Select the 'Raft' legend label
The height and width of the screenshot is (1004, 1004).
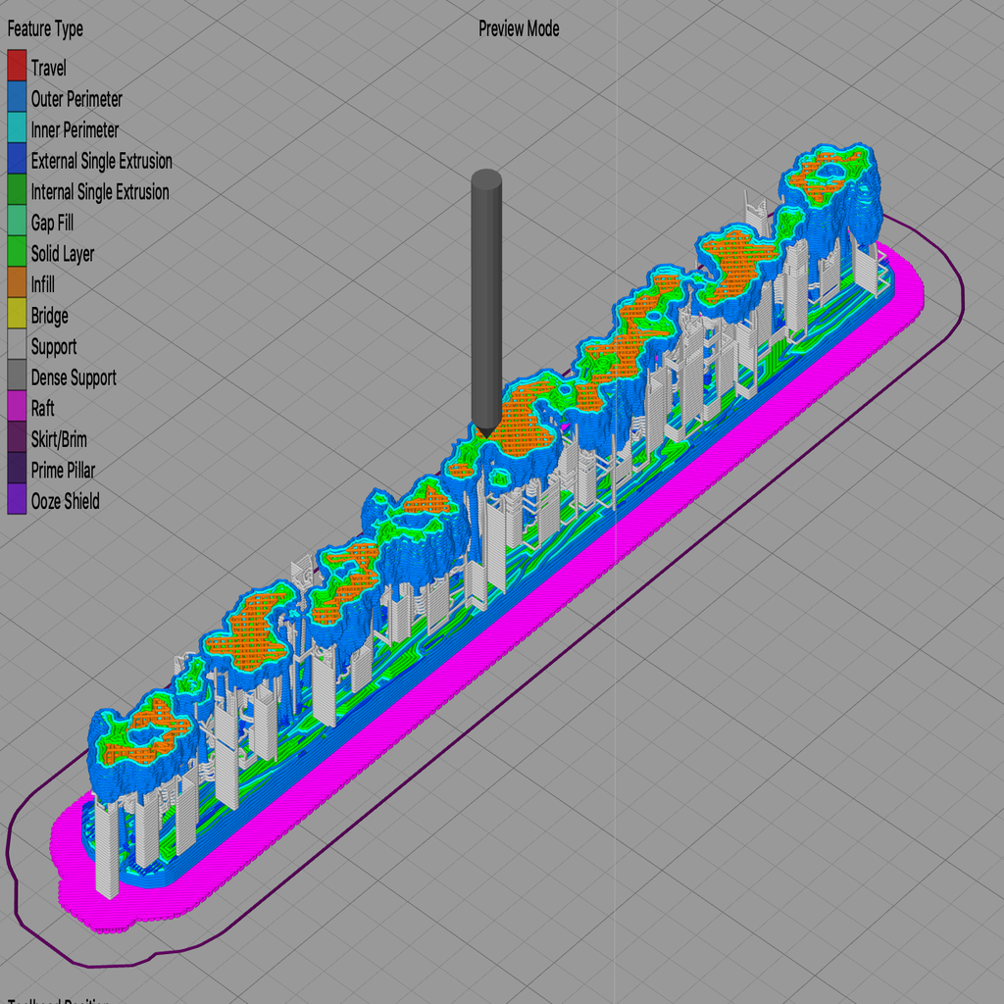point(43,409)
